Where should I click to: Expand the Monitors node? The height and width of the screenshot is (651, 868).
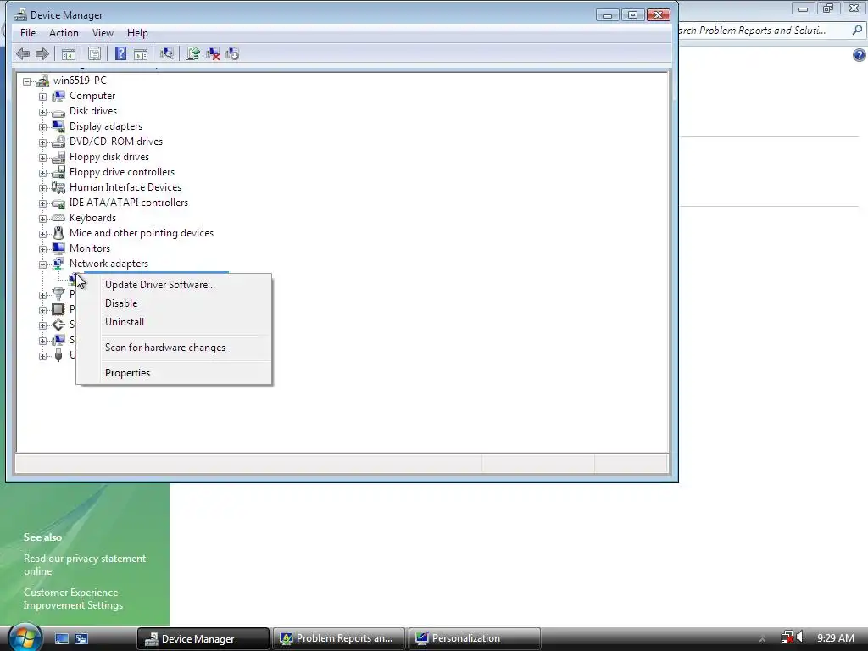click(x=42, y=249)
